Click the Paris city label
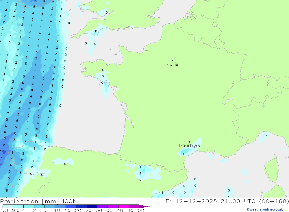The height and width of the screenshot is (212, 289). pos(172,64)
